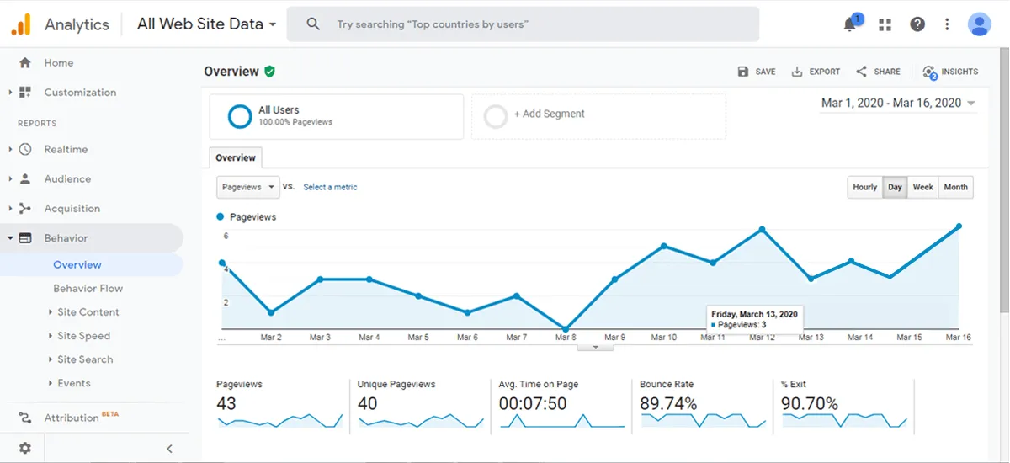Open Behavior Flow in the sidebar

coord(88,289)
